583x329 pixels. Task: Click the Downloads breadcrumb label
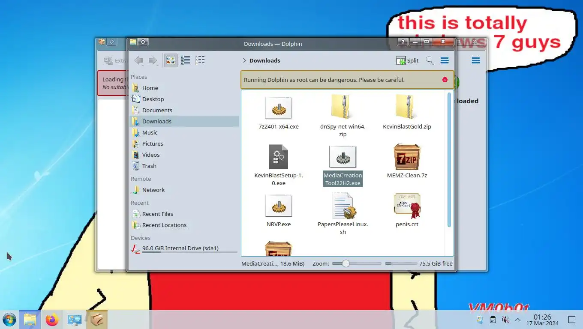click(x=265, y=60)
